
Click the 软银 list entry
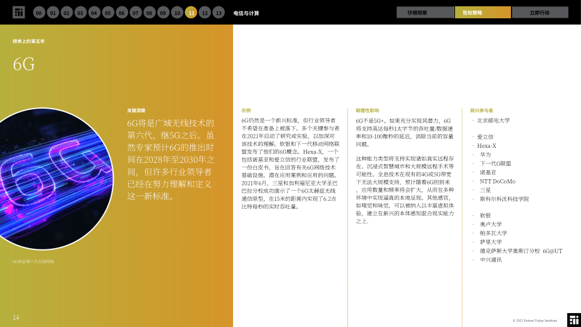tap(486, 215)
